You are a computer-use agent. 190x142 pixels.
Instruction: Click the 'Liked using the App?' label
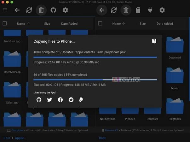coord(45,92)
